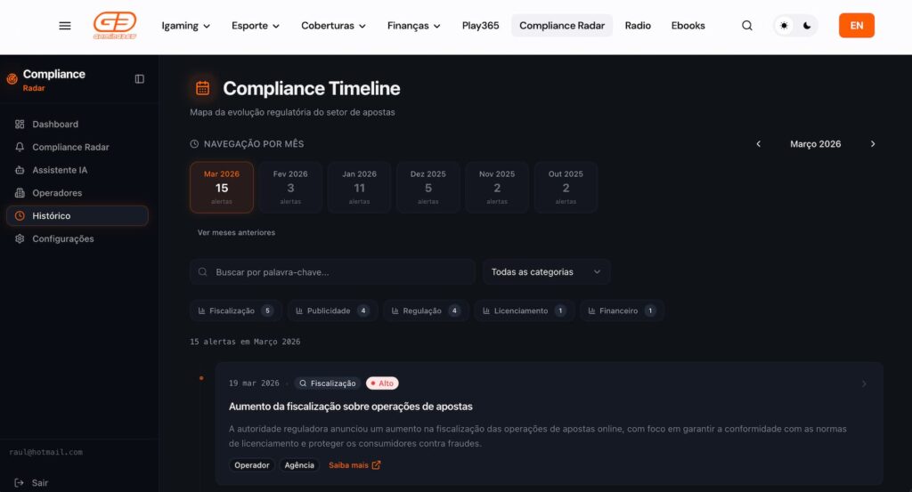Open the Play365 menu item
The height and width of the screenshot is (492, 912).
480,26
